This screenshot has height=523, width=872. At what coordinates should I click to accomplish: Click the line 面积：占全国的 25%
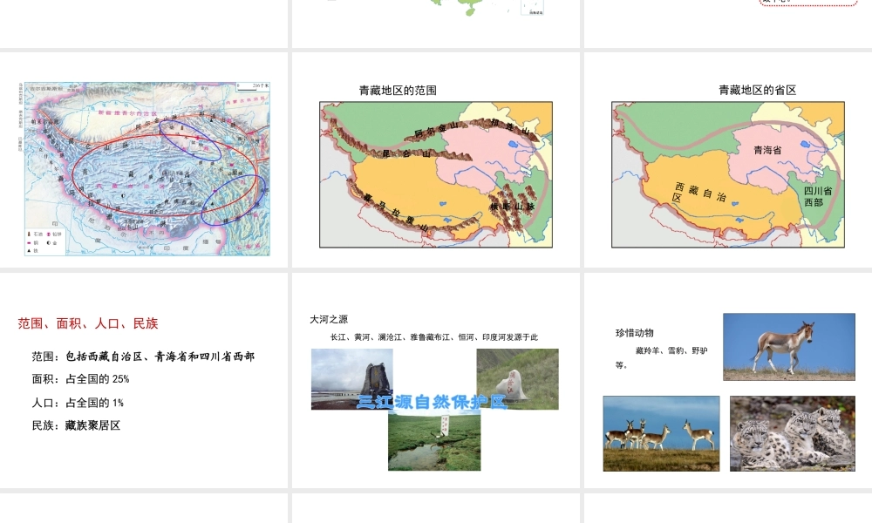point(80,379)
